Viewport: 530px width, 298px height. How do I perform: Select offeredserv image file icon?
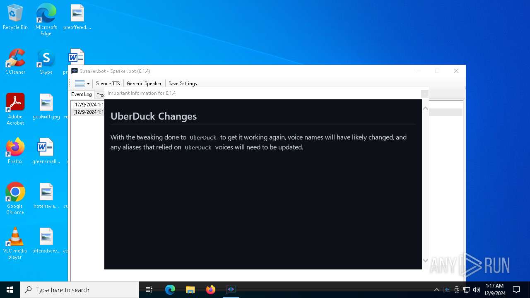pyautogui.click(x=46, y=241)
